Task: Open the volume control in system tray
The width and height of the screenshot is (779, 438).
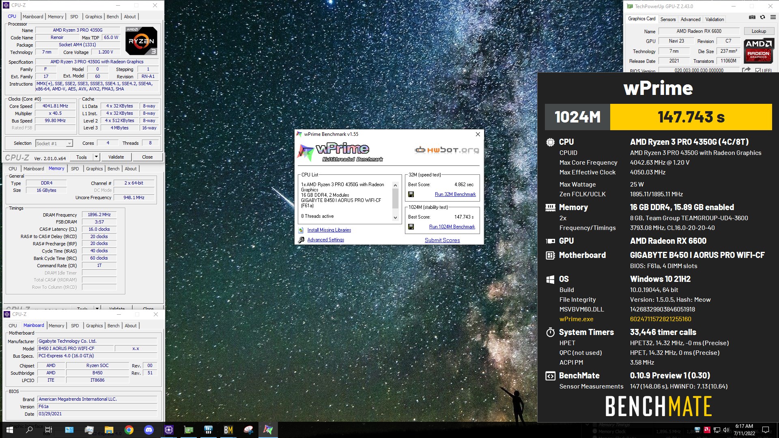Action: 726,430
